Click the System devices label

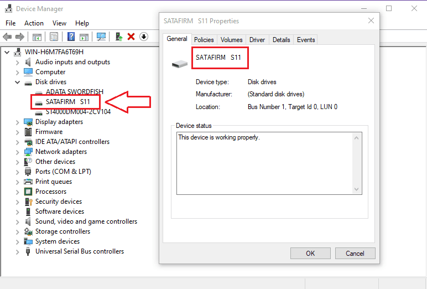(x=58, y=241)
